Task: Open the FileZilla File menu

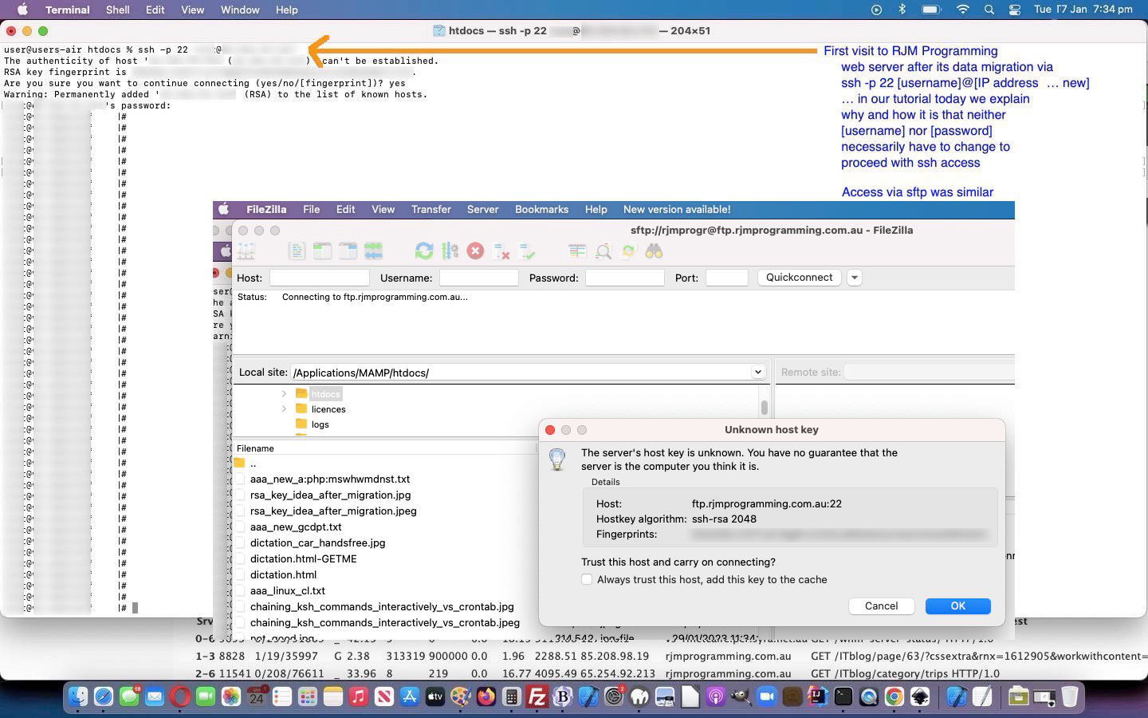Action: tap(311, 209)
